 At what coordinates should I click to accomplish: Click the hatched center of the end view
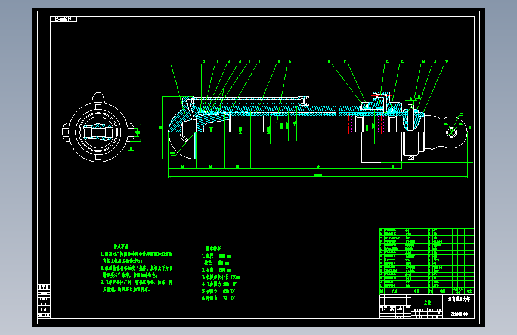pos(98,132)
